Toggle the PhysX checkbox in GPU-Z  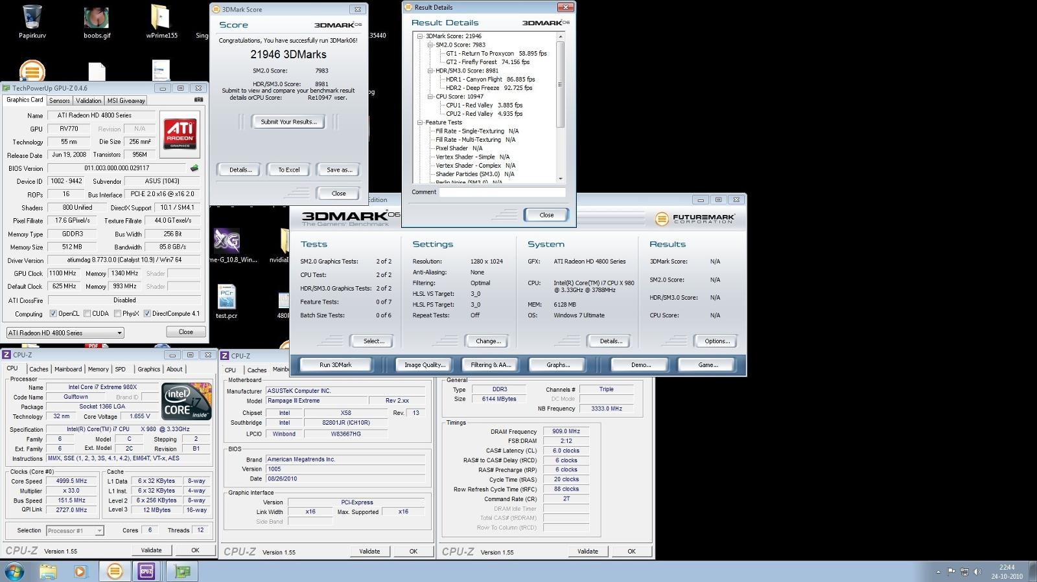pos(117,313)
